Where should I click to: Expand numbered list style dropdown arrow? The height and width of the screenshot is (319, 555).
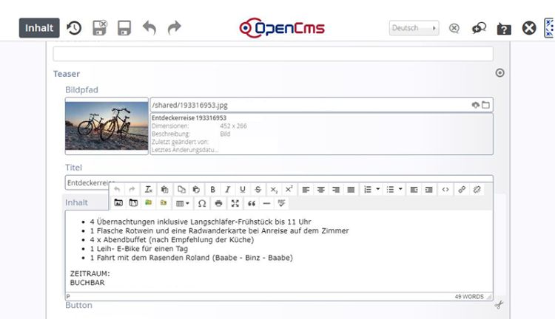point(377,189)
